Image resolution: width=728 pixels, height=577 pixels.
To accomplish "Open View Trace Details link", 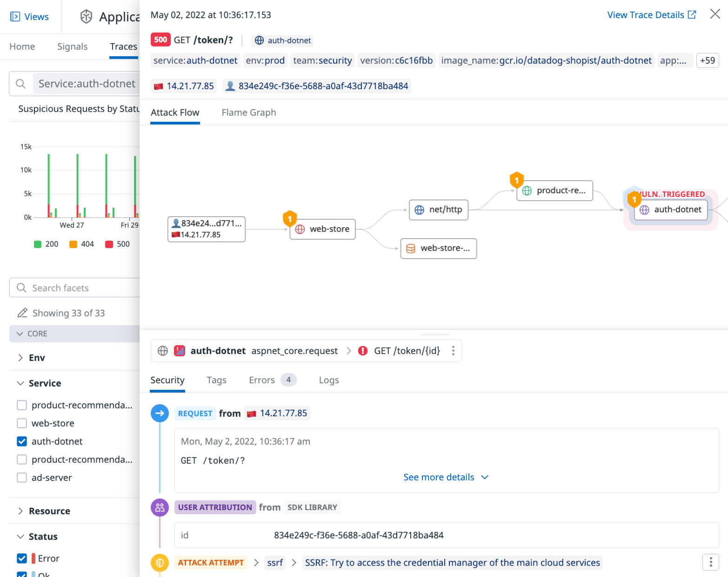I will 646,14.
